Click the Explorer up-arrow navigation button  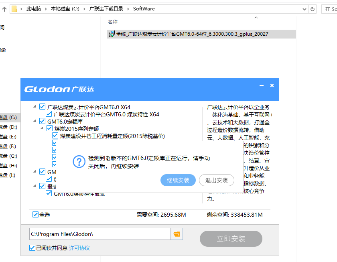(4, 9)
